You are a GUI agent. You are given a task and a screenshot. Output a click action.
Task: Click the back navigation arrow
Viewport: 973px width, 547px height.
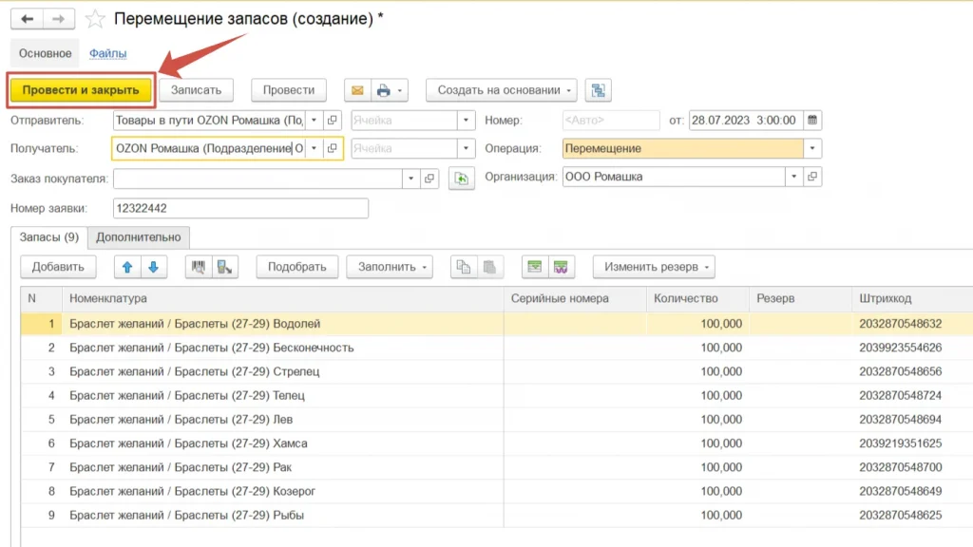(x=28, y=19)
